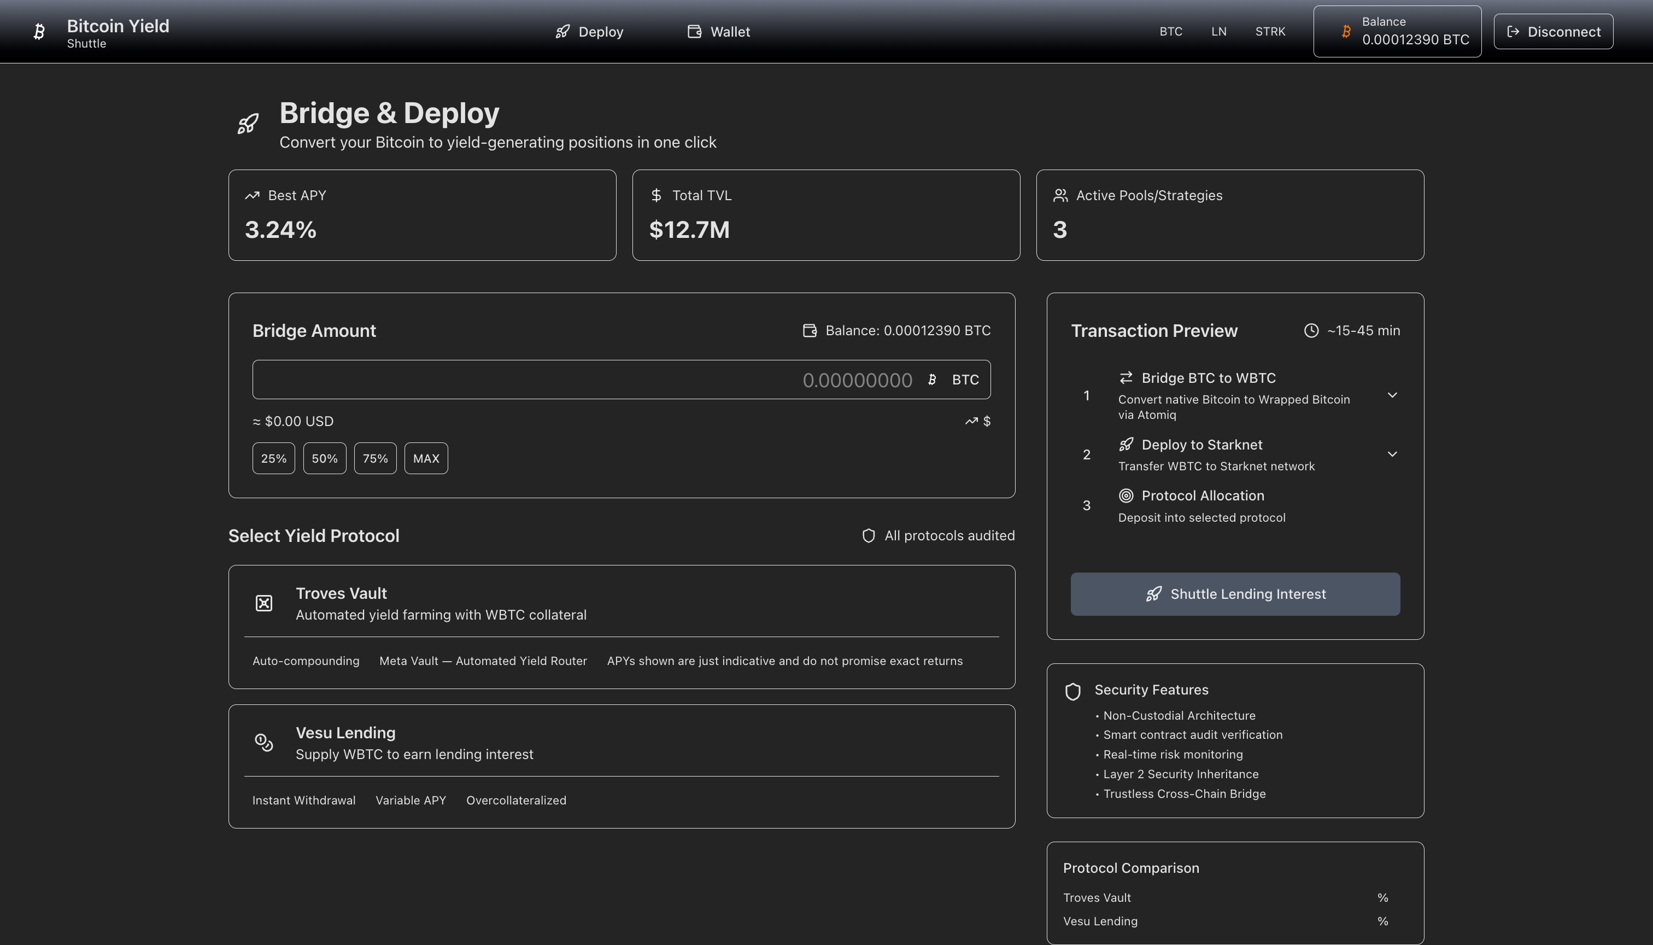Viewport: 1653px width, 945px height.
Task: Expand the Bridge BTC to WBTC step
Action: [1392, 395]
